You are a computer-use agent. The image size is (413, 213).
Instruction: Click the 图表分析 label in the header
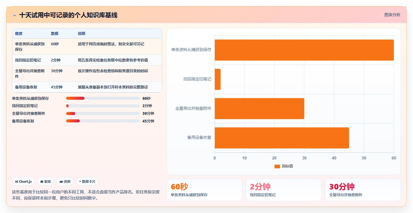pyautogui.click(x=392, y=15)
